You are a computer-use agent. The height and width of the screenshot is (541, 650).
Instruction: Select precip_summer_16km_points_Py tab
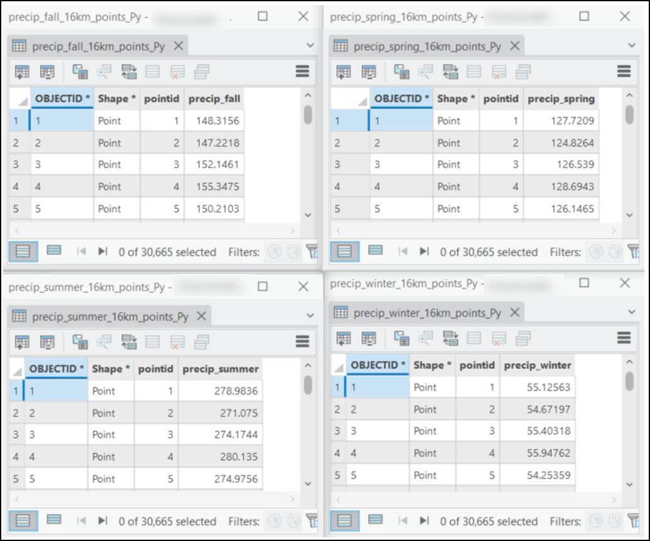click(x=110, y=317)
